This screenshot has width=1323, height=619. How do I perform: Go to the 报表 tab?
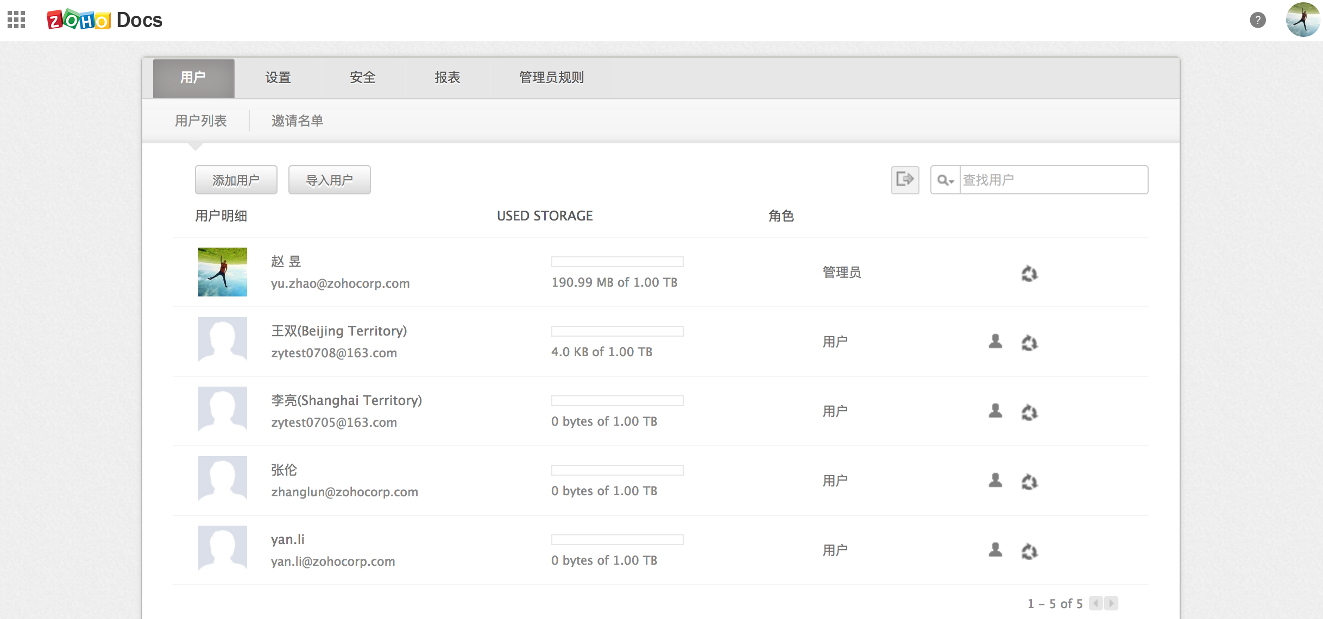(x=447, y=78)
